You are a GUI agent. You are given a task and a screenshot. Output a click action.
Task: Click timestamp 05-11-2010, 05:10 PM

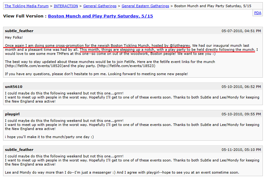pyautogui.click(x=241, y=150)
